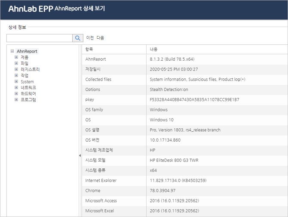Expand the 레지스트리 tree node
This screenshot has width=288, height=217.
click(16, 69)
